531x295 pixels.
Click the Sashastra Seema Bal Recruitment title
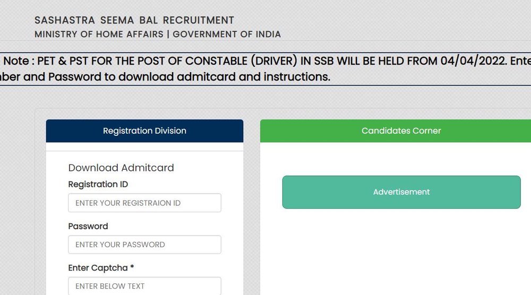pos(134,20)
